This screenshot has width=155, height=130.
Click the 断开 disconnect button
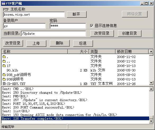[77, 14]
